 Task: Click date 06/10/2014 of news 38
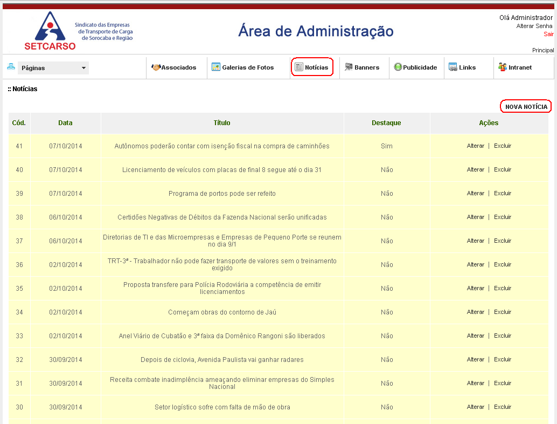66,217
